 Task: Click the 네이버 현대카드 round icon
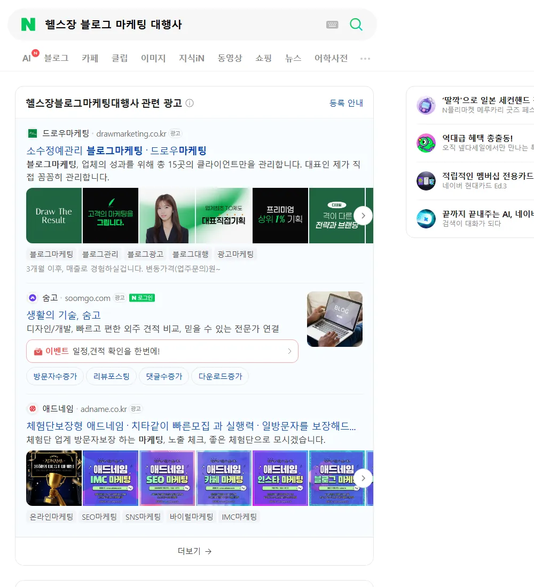426,181
